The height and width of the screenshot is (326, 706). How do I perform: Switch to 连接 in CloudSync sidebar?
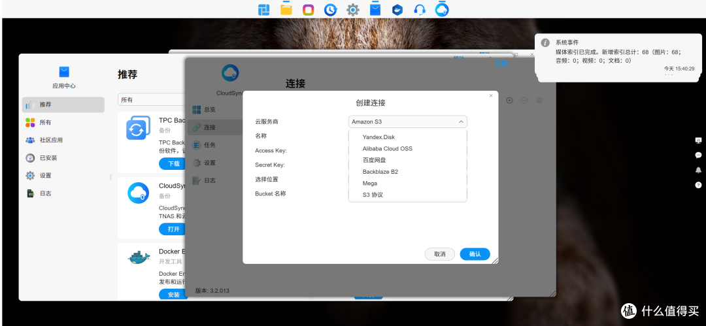[x=215, y=127]
